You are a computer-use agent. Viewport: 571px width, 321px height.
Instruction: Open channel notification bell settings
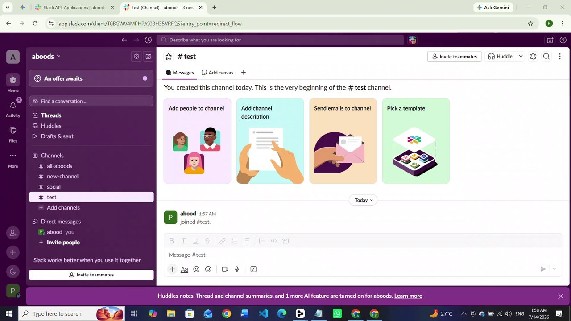pos(533,57)
